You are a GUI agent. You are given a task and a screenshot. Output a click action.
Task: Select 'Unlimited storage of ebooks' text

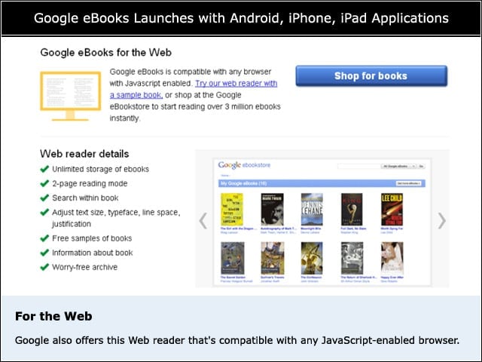click(100, 169)
